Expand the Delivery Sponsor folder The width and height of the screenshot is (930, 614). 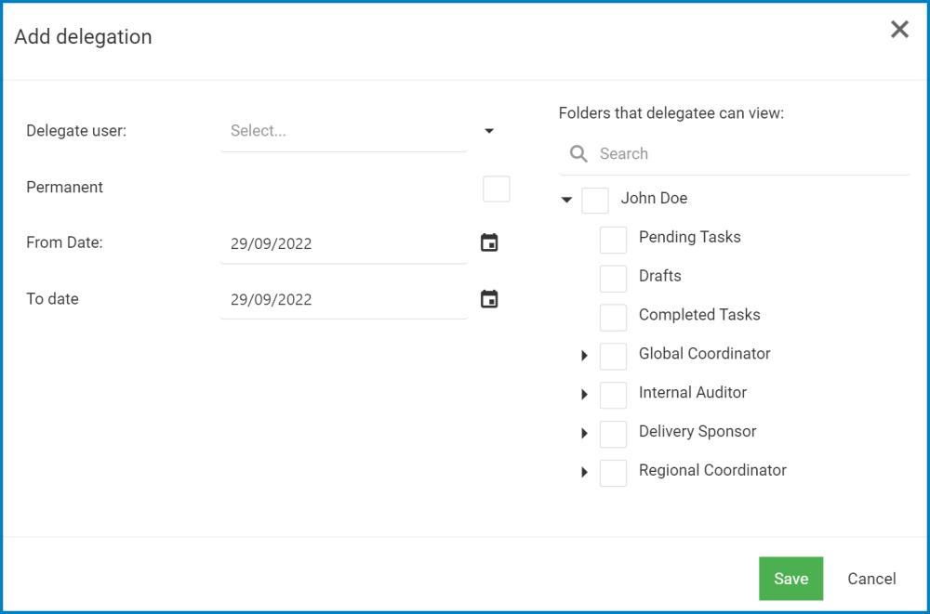[x=585, y=434]
